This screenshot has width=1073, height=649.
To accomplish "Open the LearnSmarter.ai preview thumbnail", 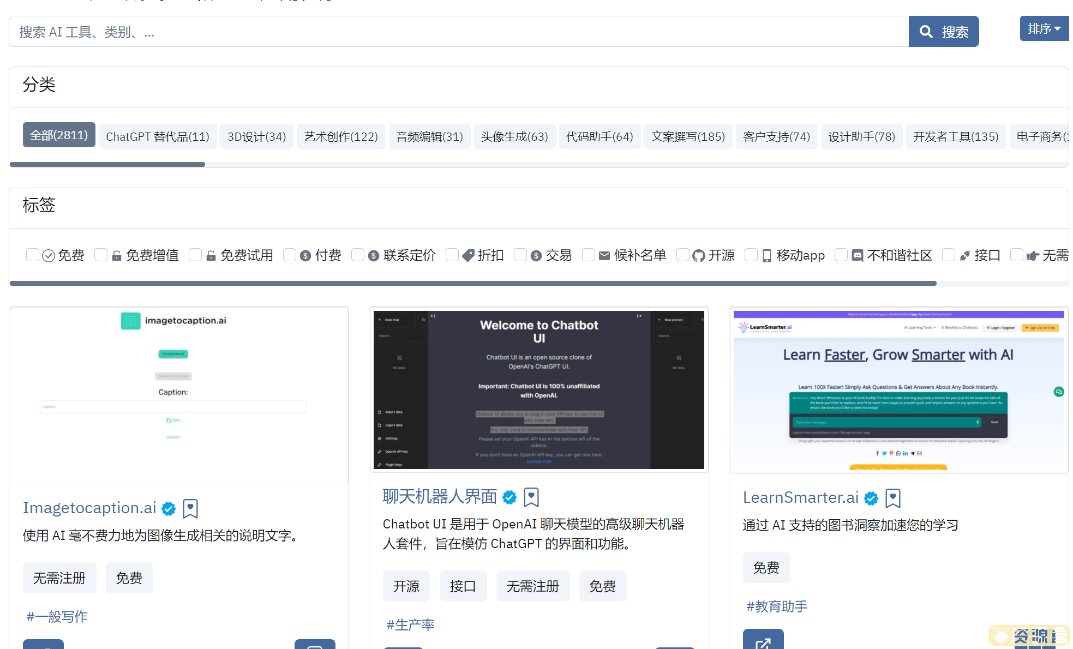I will pos(899,390).
